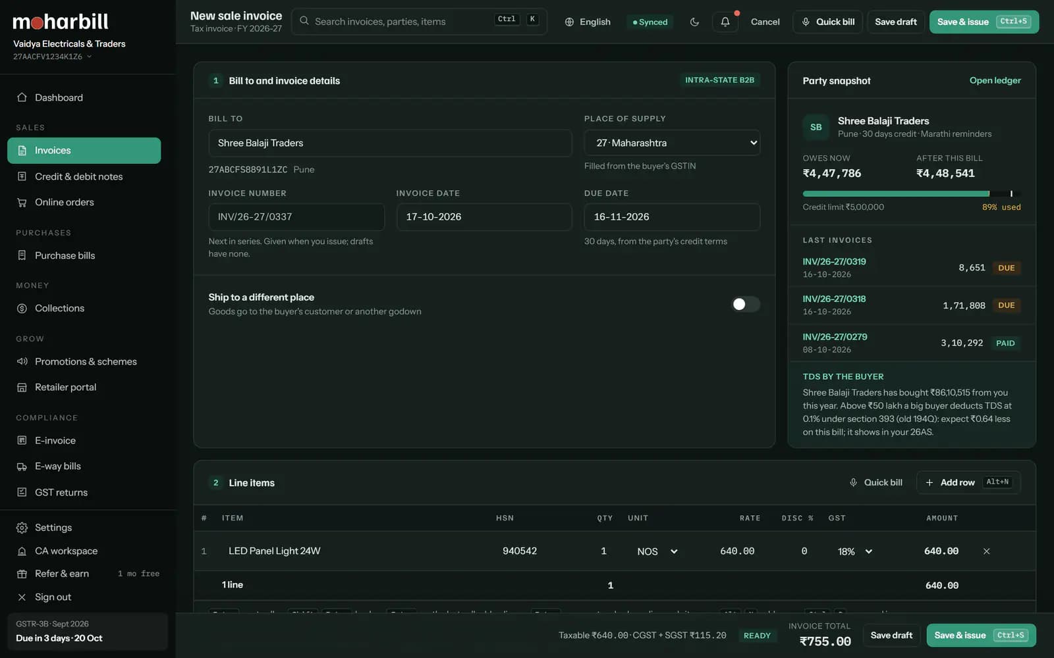Image resolution: width=1054 pixels, height=658 pixels.
Task: Click the credit limit usage bar
Action: (911, 193)
